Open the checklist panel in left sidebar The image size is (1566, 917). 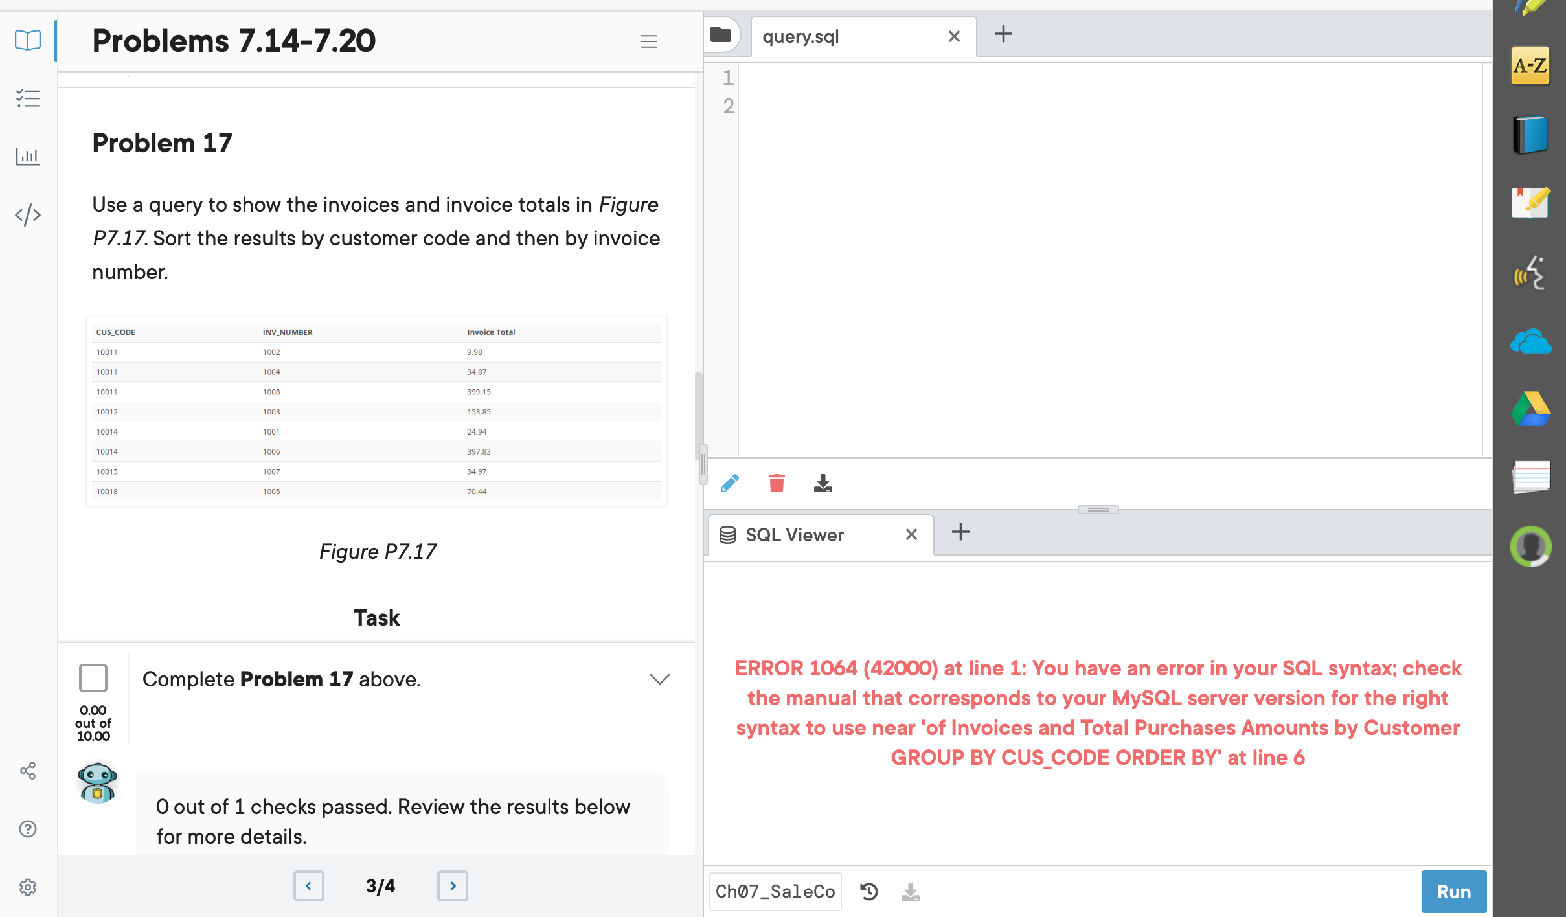28,98
